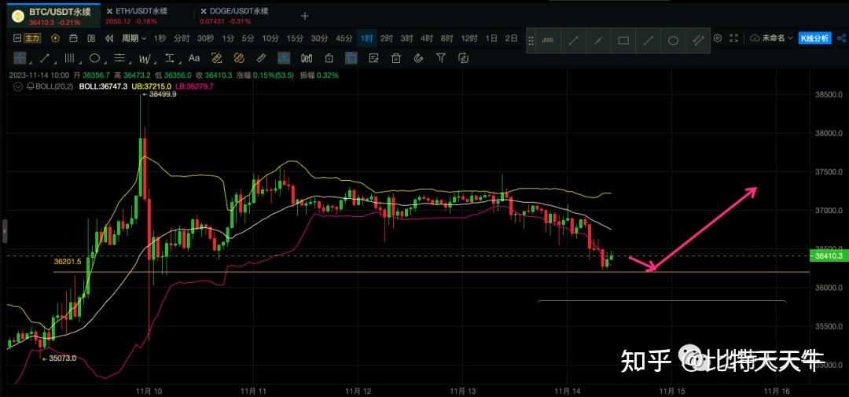The height and width of the screenshot is (397, 849).
Task: Open the filter funnel icon
Action: coord(441,57)
